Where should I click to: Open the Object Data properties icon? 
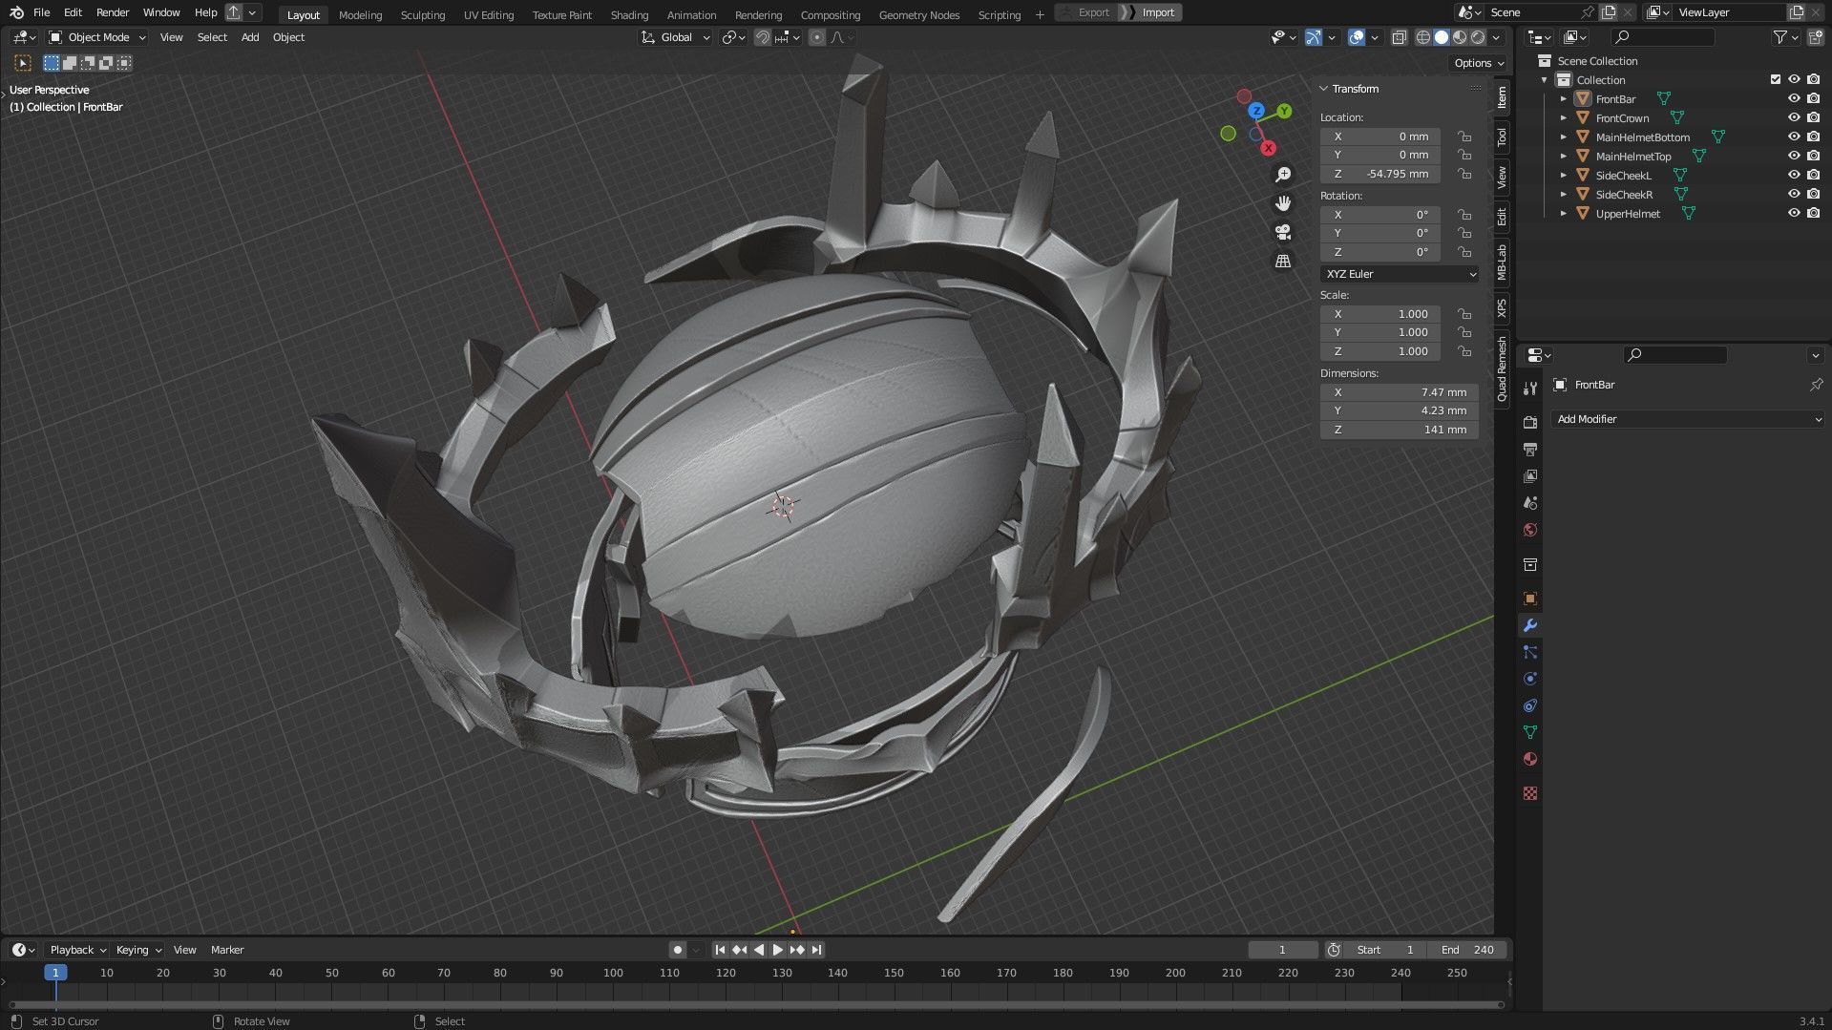tap(1530, 732)
